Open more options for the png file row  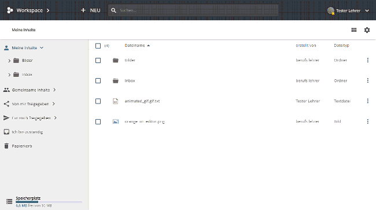367,121
